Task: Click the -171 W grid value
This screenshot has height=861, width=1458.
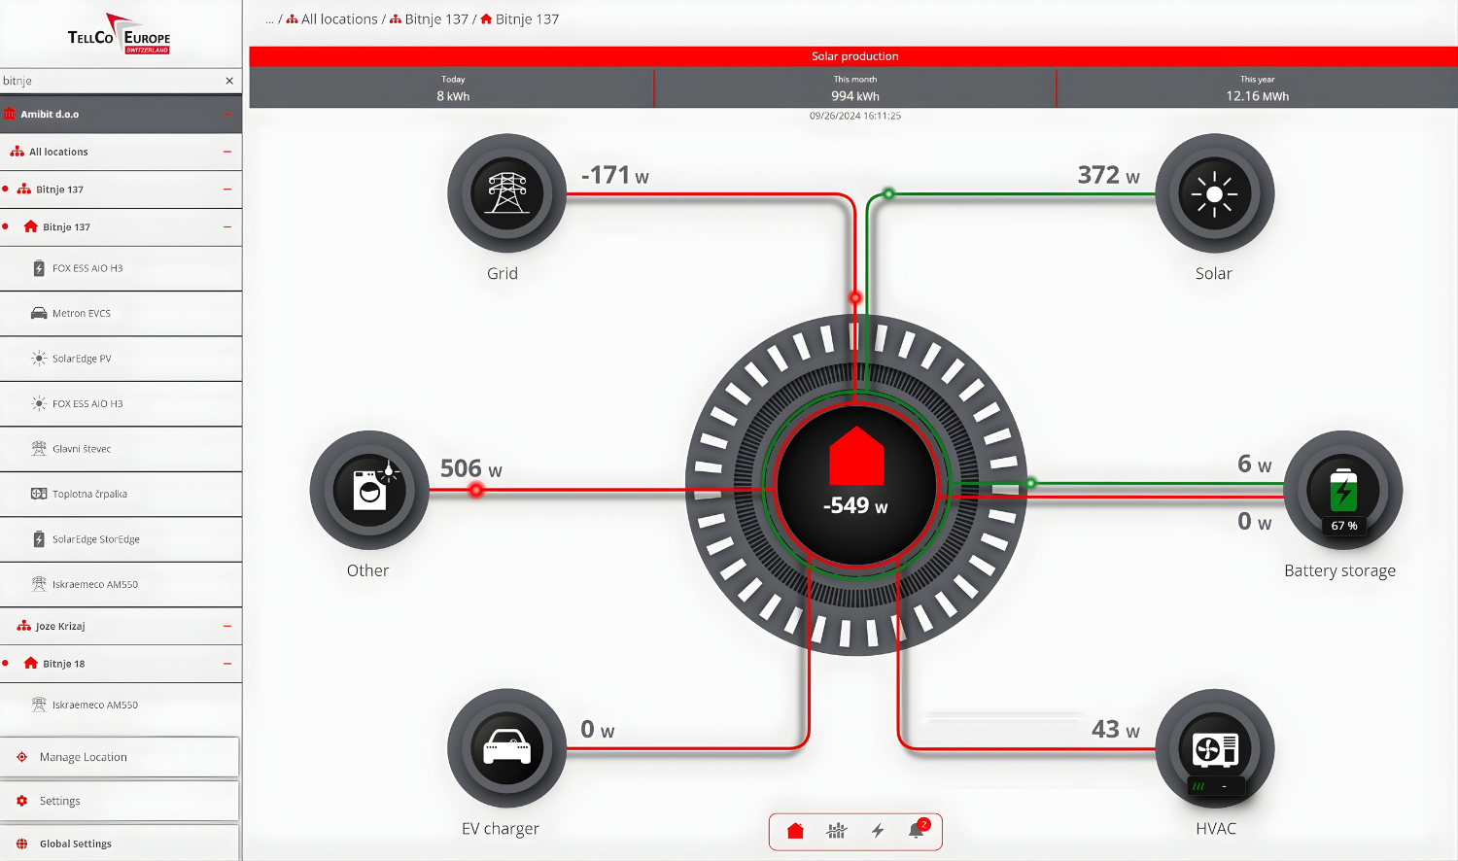Action: click(614, 175)
